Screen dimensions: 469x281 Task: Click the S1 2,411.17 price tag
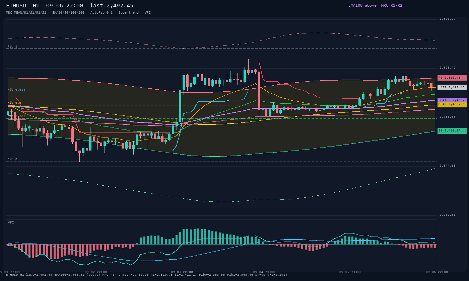tap(452, 131)
